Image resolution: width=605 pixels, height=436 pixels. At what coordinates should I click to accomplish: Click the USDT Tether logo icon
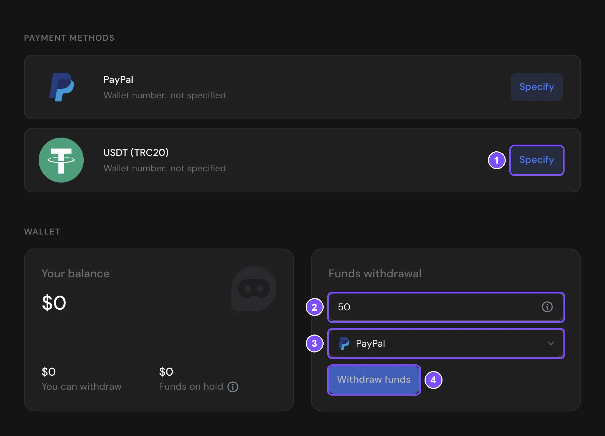point(61,160)
